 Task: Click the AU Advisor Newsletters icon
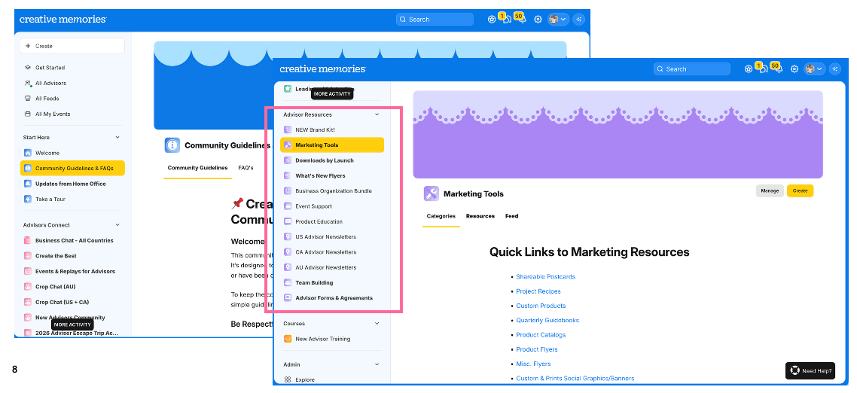coord(288,267)
